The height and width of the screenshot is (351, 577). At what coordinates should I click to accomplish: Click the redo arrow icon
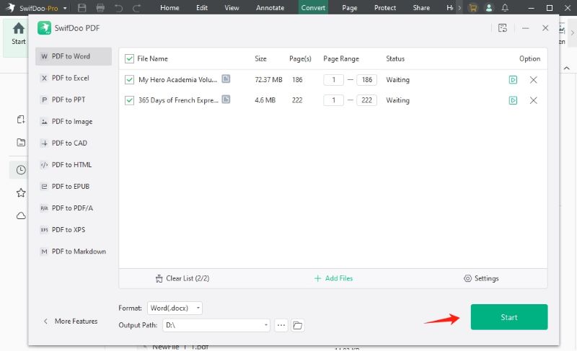(x=136, y=8)
